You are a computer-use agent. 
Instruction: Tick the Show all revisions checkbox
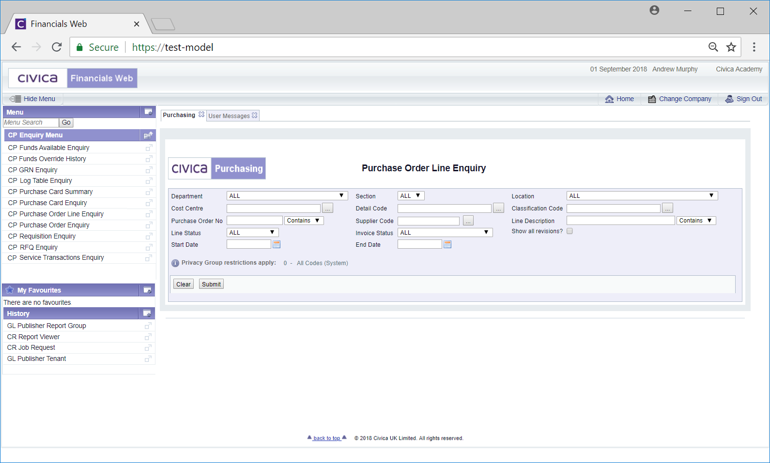(570, 231)
